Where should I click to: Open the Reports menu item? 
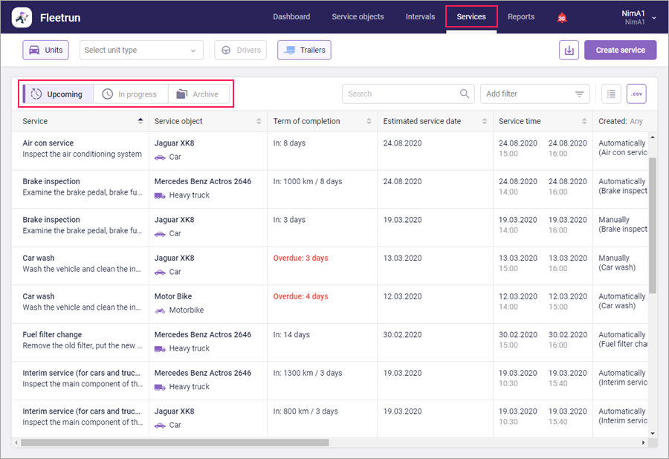[x=520, y=17]
